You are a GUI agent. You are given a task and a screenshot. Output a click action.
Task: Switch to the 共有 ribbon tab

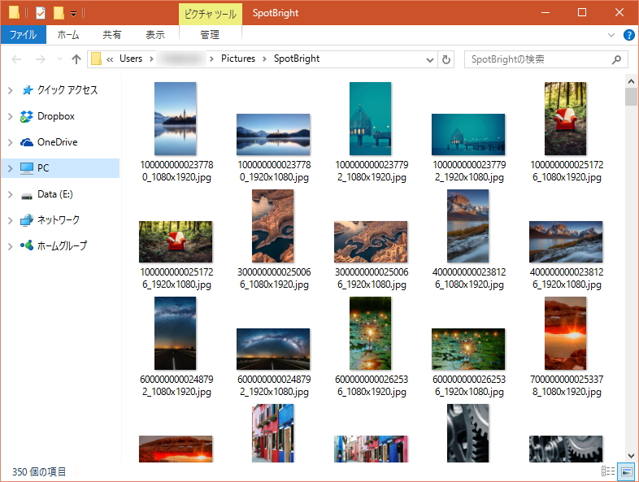coord(111,35)
